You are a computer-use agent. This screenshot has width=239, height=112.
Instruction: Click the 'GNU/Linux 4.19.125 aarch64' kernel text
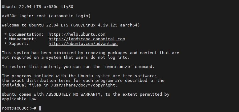(105, 25)
